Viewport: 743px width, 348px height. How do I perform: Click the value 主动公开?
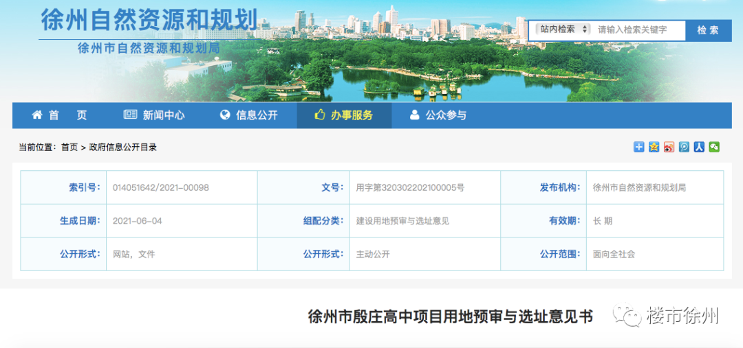click(373, 255)
